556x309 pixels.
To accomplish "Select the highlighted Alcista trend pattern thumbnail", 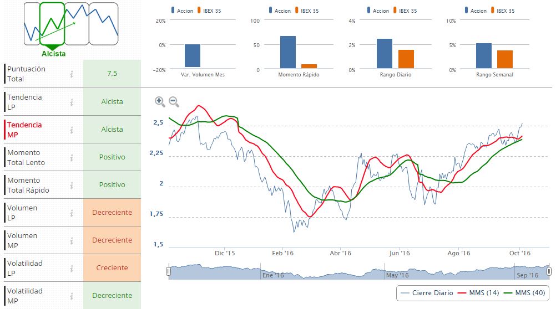I will coord(53,24).
